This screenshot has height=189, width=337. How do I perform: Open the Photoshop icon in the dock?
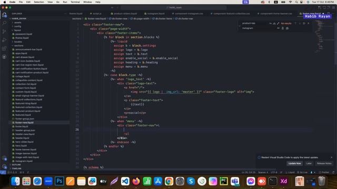[60, 181]
